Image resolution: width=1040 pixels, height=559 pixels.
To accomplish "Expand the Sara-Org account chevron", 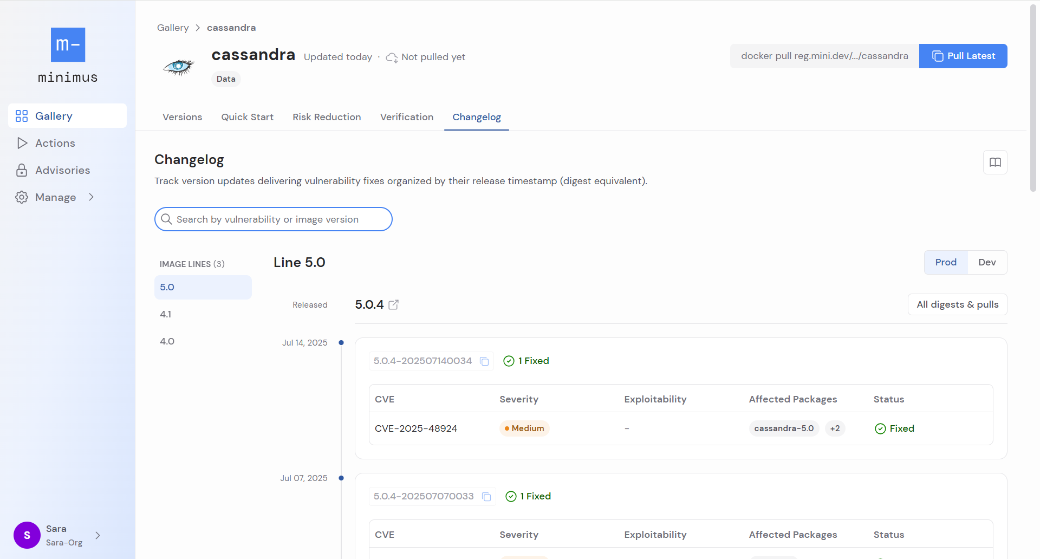I will 97,535.
